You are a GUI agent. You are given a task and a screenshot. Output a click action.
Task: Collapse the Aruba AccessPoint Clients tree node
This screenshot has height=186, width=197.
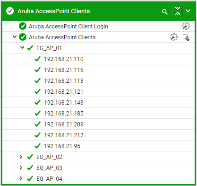[x=15, y=37]
